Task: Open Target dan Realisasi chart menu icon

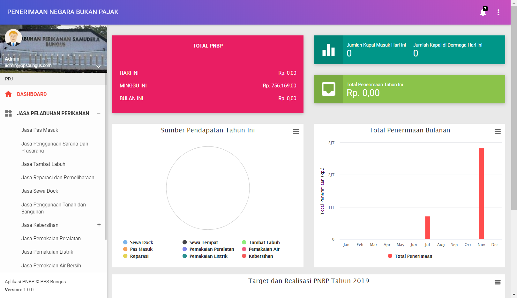Action: 498,282
